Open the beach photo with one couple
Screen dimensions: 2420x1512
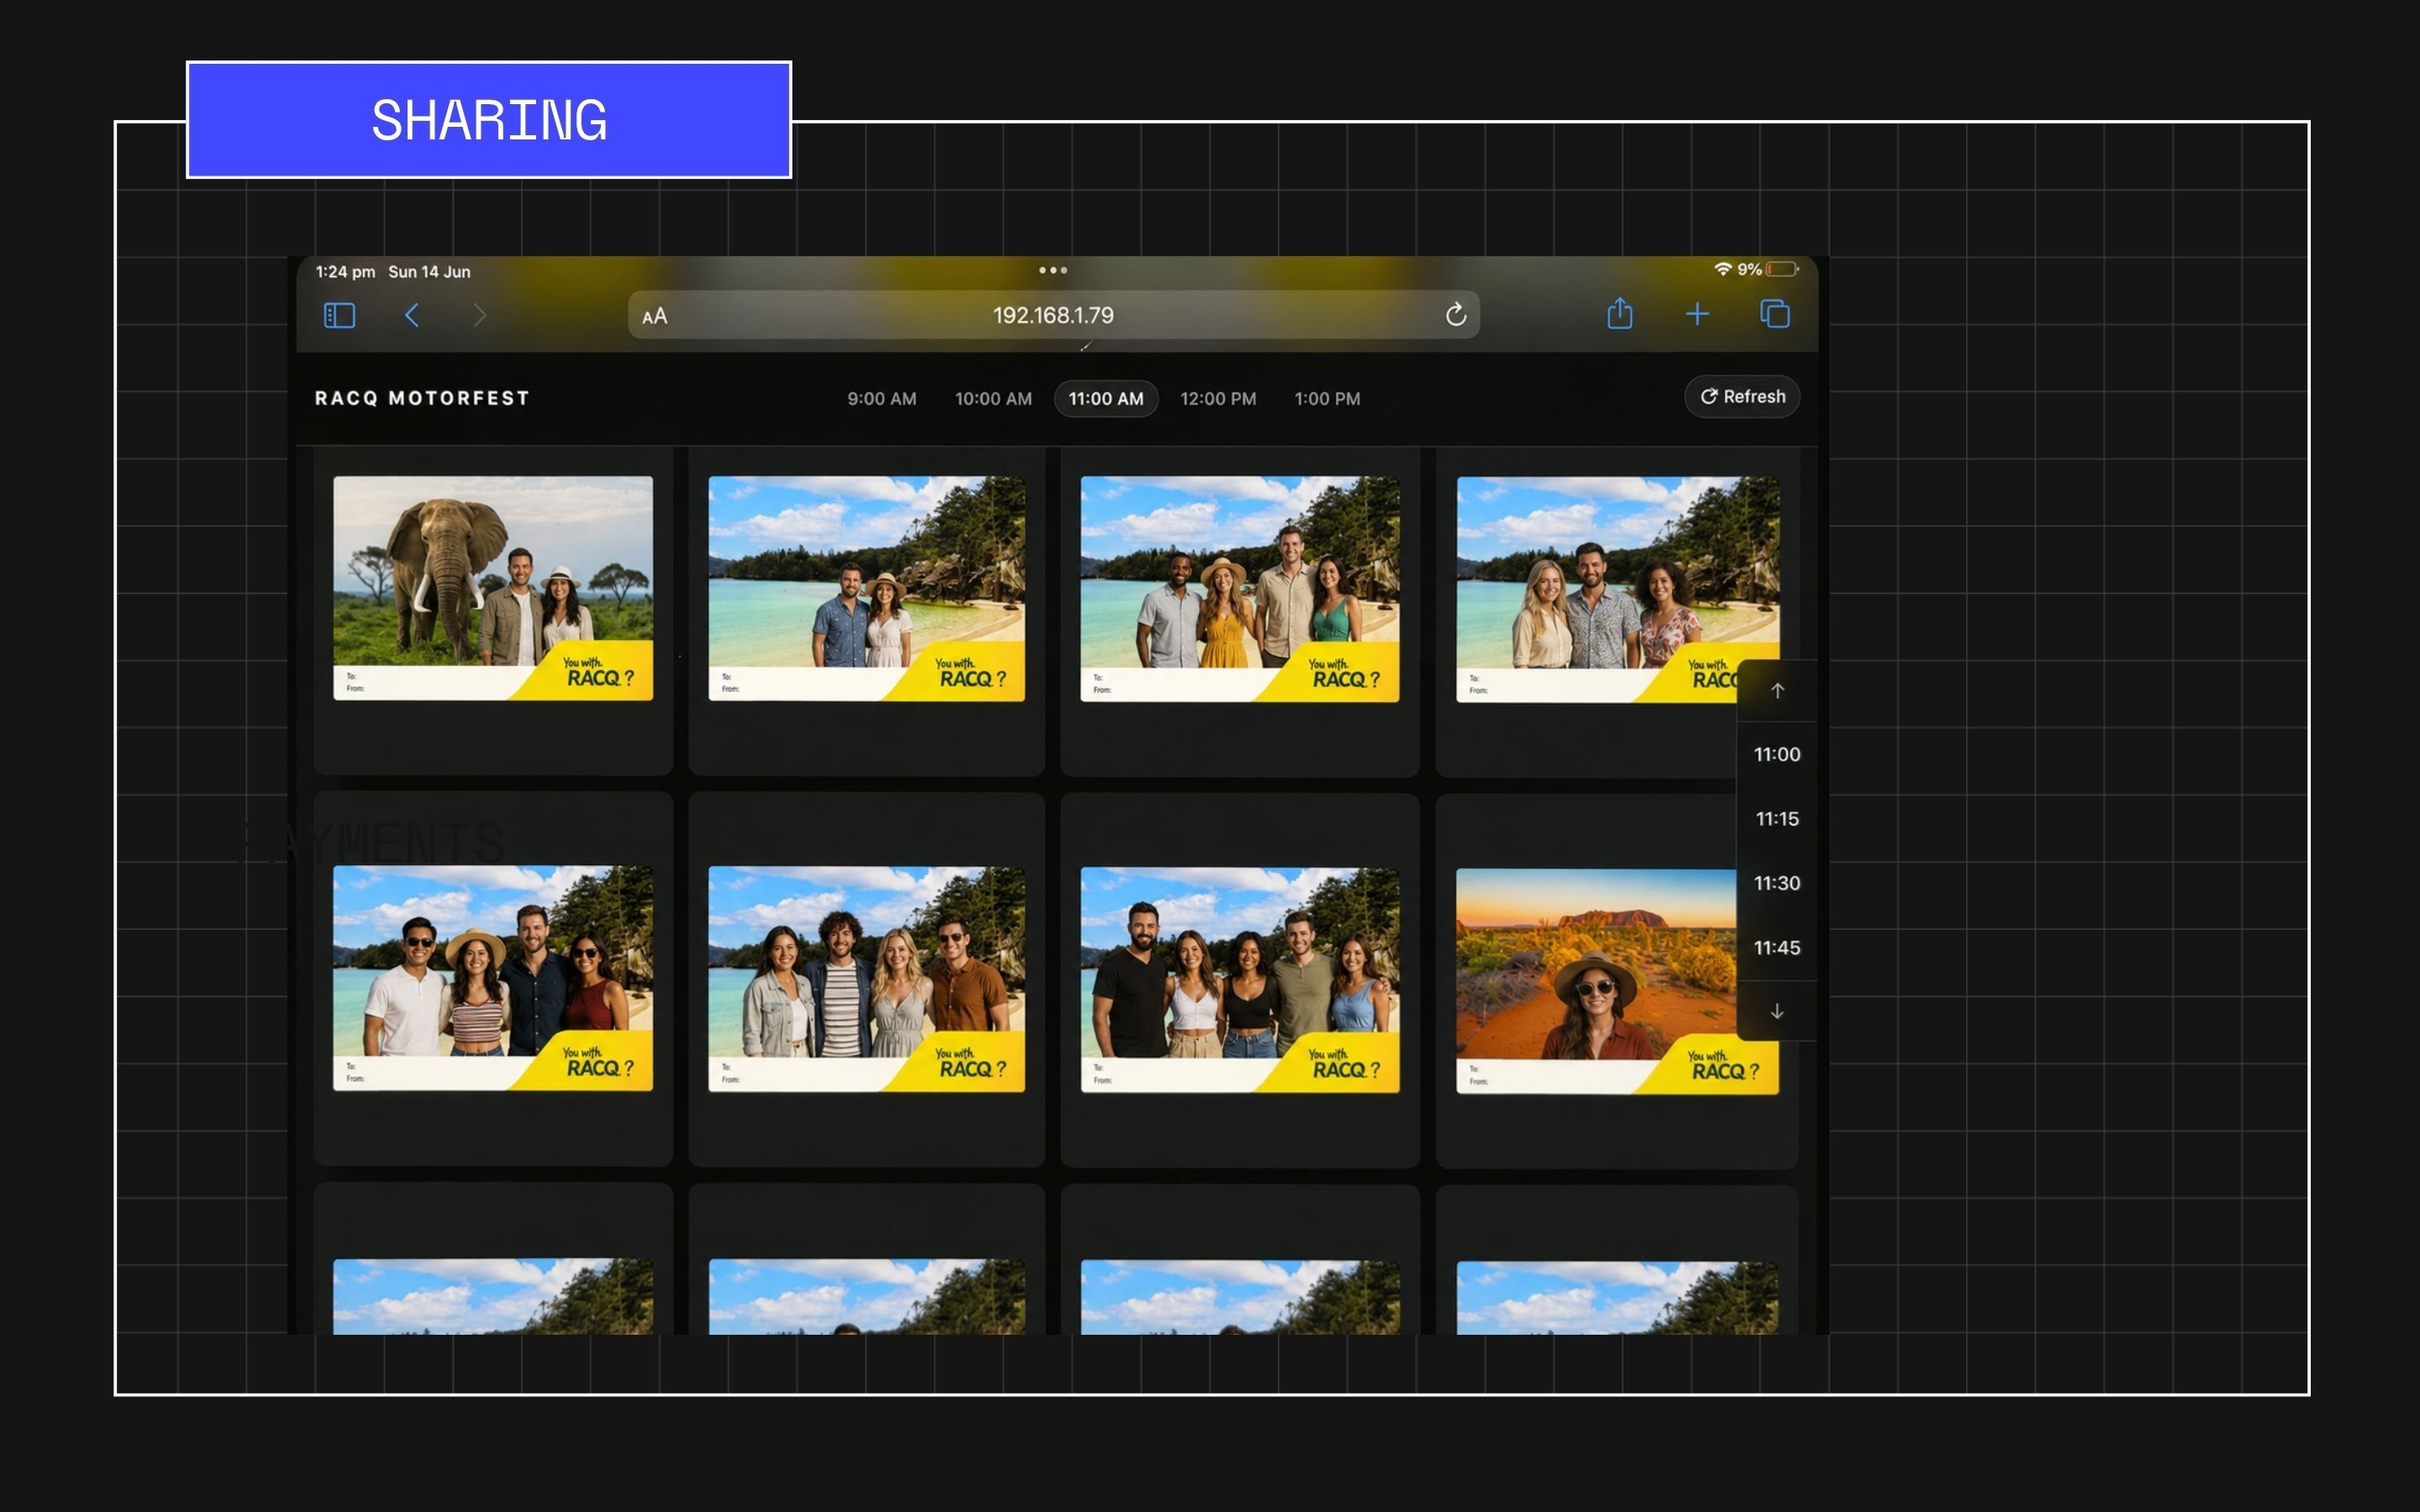(866, 588)
